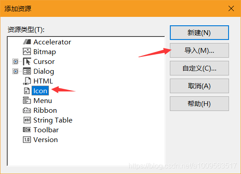Expand the Dialog tree node

[x=16, y=71]
